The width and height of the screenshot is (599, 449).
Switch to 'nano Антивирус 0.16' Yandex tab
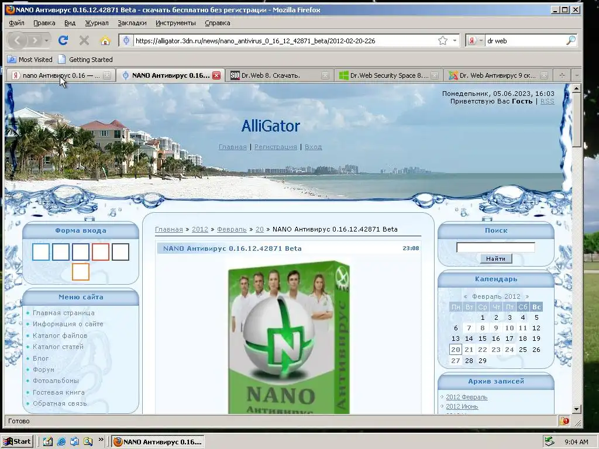click(61, 75)
